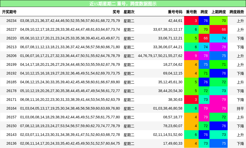Select period number 26136

coord(11,143)
